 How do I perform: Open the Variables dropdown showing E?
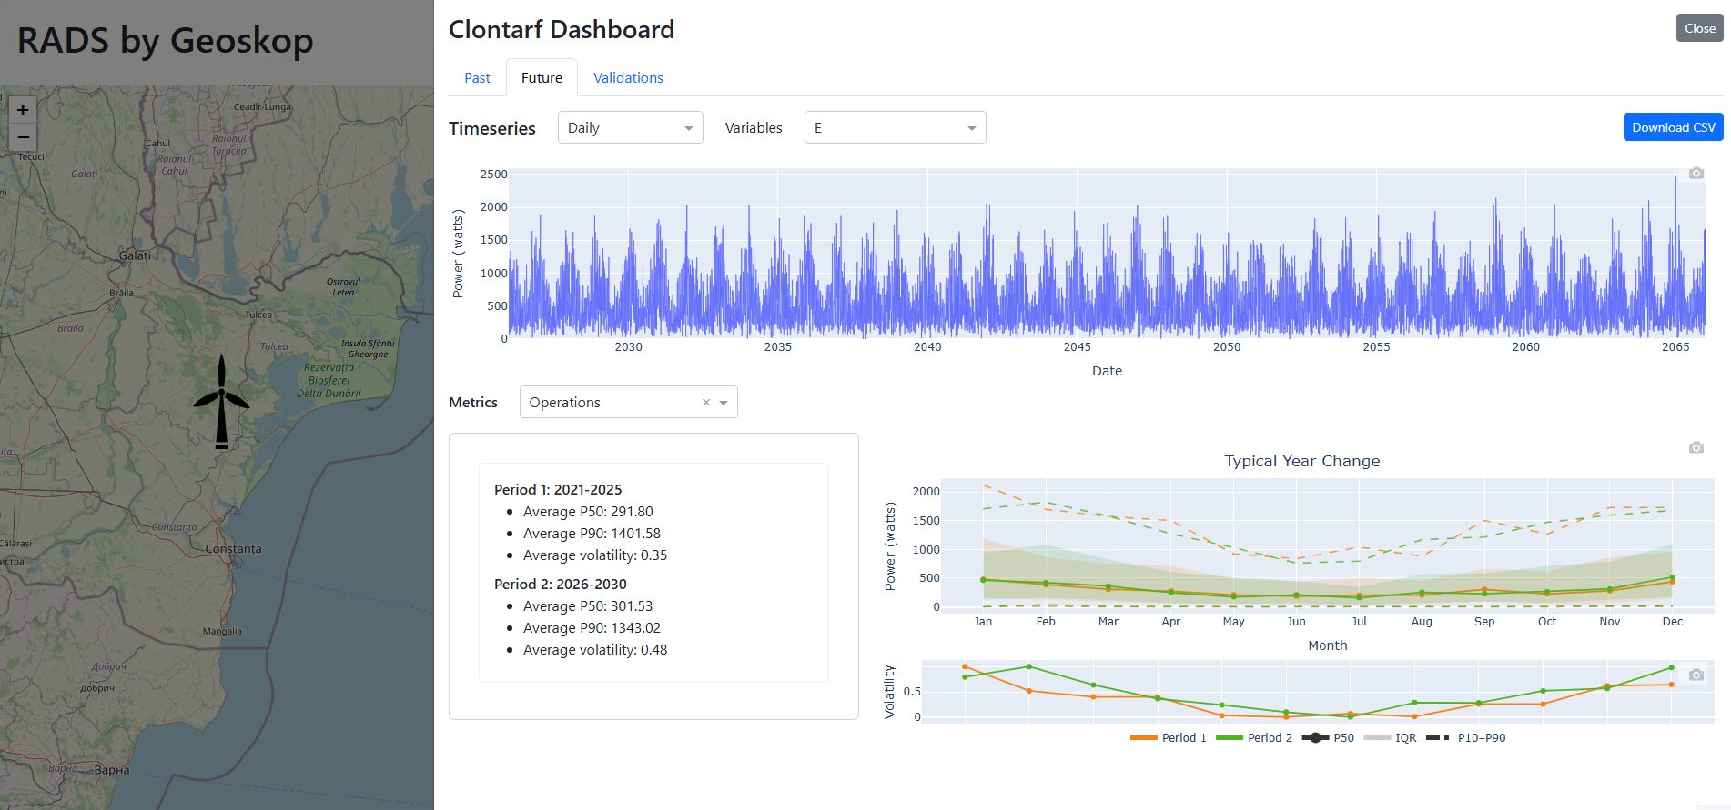coord(895,128)
